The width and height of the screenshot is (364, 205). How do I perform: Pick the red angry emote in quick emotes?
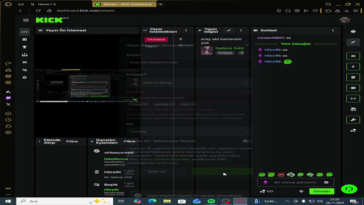[x=281, y=175]
